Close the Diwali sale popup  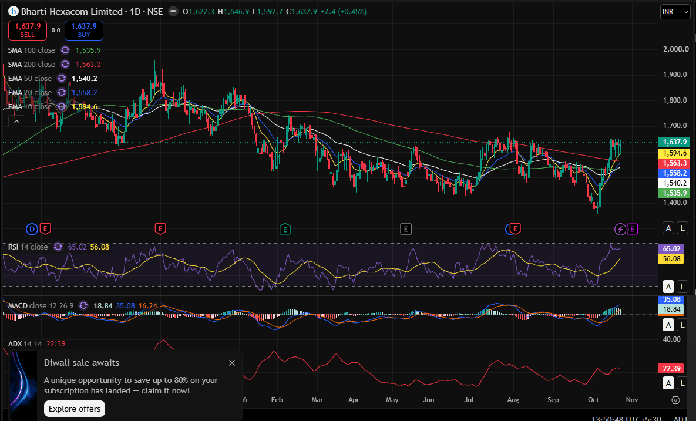click(231, 363)
